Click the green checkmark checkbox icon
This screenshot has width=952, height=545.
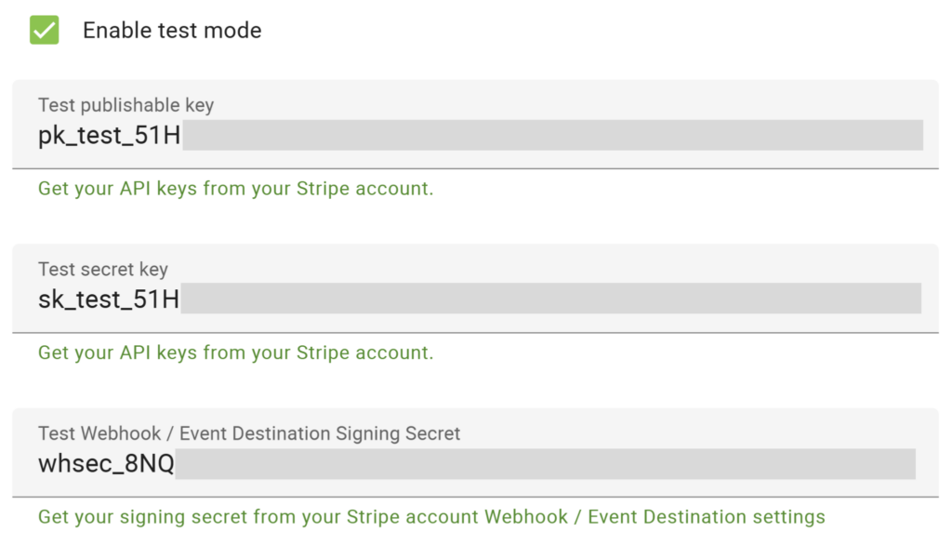tap(43, 29)
